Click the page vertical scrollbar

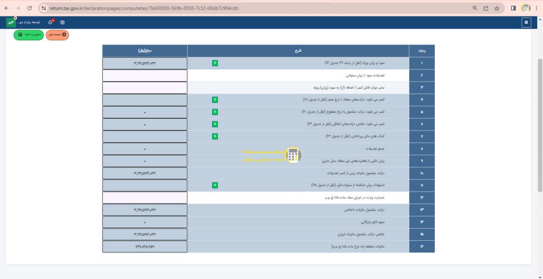[x=540, y=125]
